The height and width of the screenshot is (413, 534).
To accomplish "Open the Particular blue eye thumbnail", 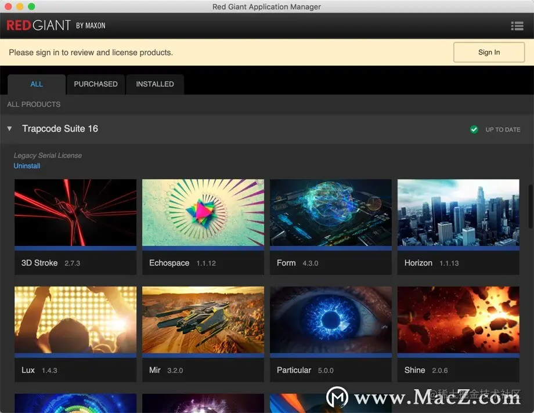I will 331,320.
